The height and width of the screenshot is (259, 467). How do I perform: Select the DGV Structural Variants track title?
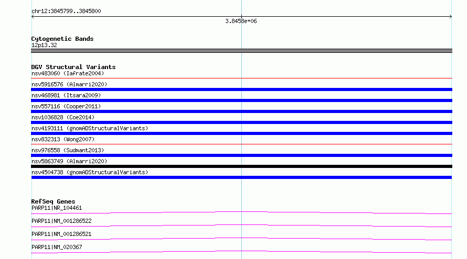pos(73,67)
